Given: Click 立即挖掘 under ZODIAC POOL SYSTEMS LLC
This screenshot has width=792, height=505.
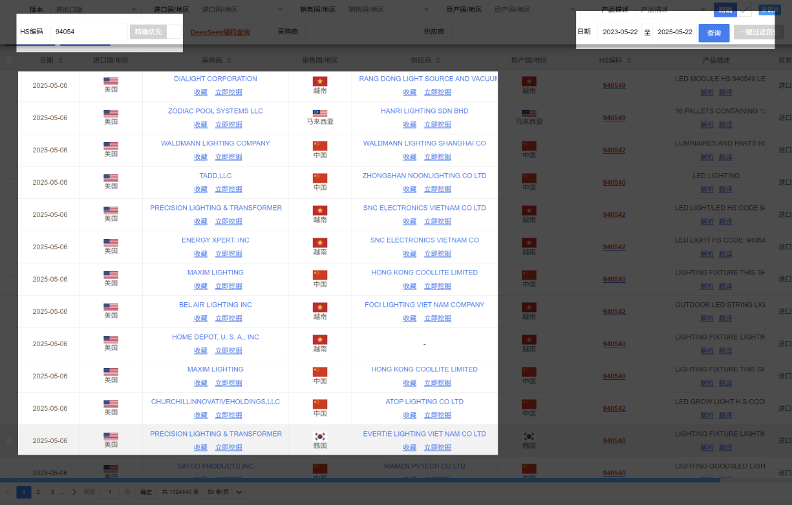Looking at the screenshot, I should (x=228, y=125).
